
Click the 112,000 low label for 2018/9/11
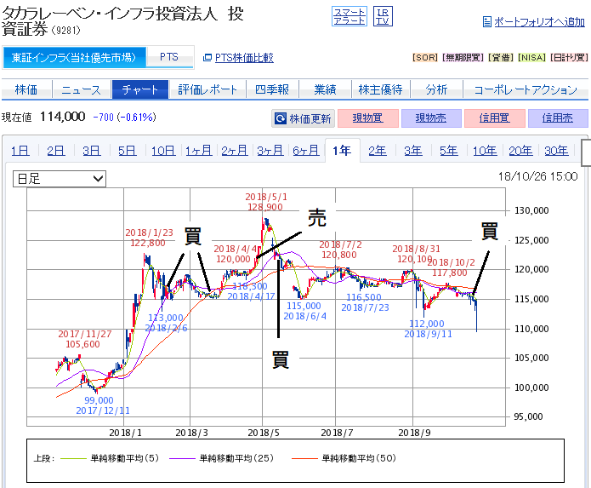427,324
